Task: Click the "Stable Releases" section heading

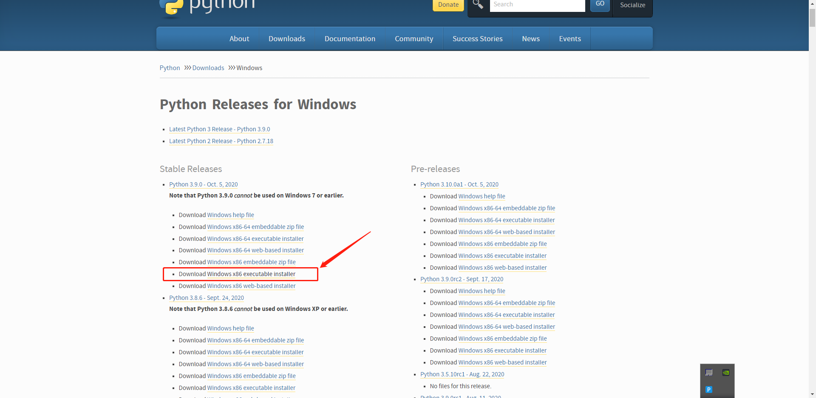Action: tap(191, 169)
